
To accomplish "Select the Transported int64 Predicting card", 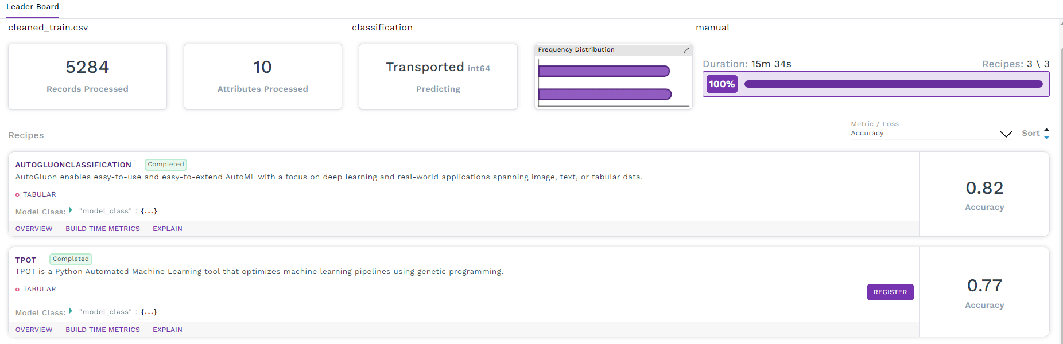I will pos(438,76).
